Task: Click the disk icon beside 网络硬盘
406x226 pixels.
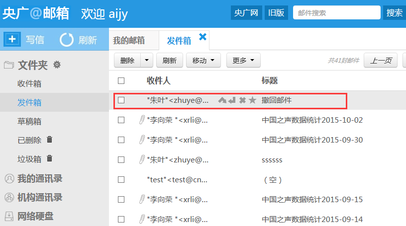Action: click(x=9, y=216)
